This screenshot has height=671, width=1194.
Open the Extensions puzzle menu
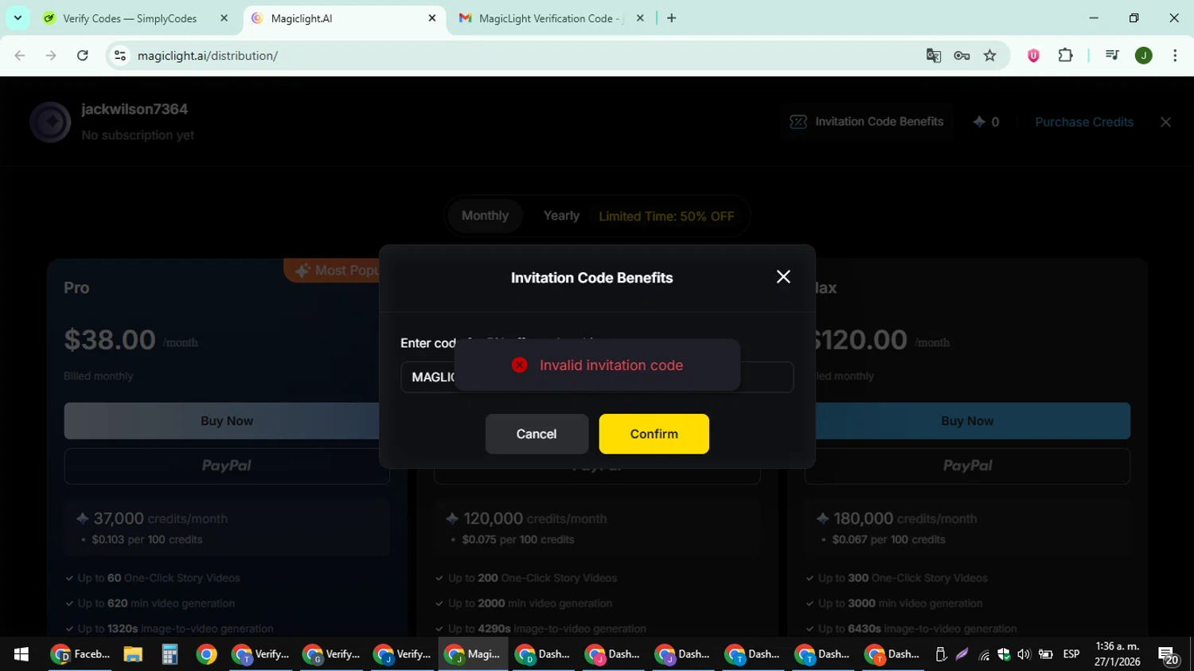(1065, 56)
